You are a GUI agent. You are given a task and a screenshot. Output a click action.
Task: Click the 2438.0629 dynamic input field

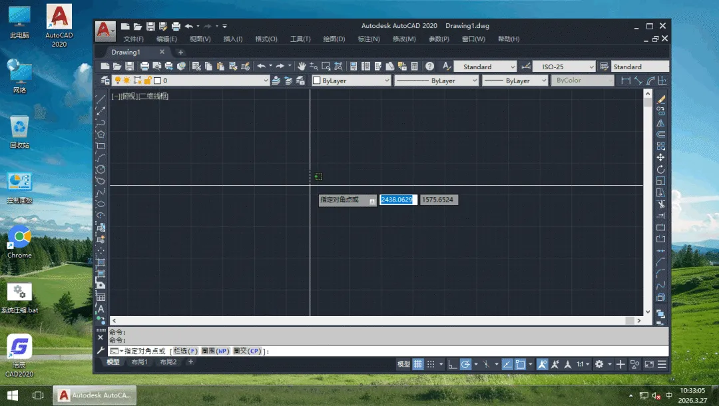tap(398, 200)
